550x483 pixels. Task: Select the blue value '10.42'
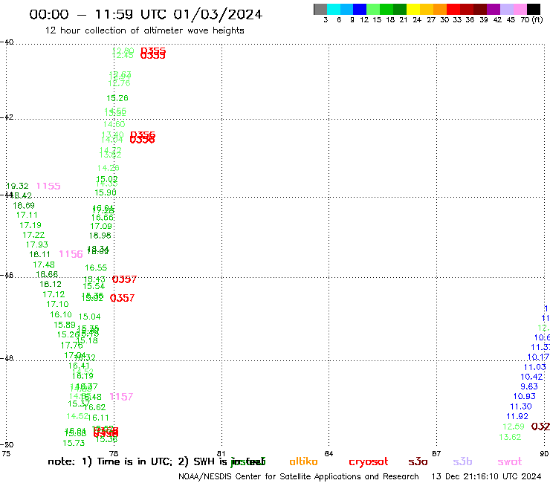click(x=531, y=377)
